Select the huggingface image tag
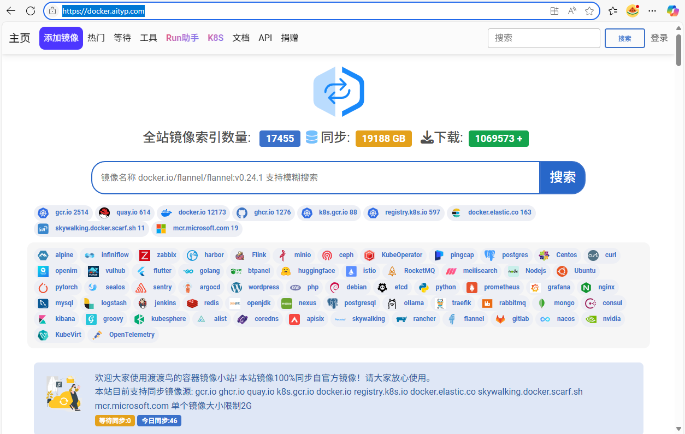The height and width of the screenshot is (434, 685). tap(308, 271)
